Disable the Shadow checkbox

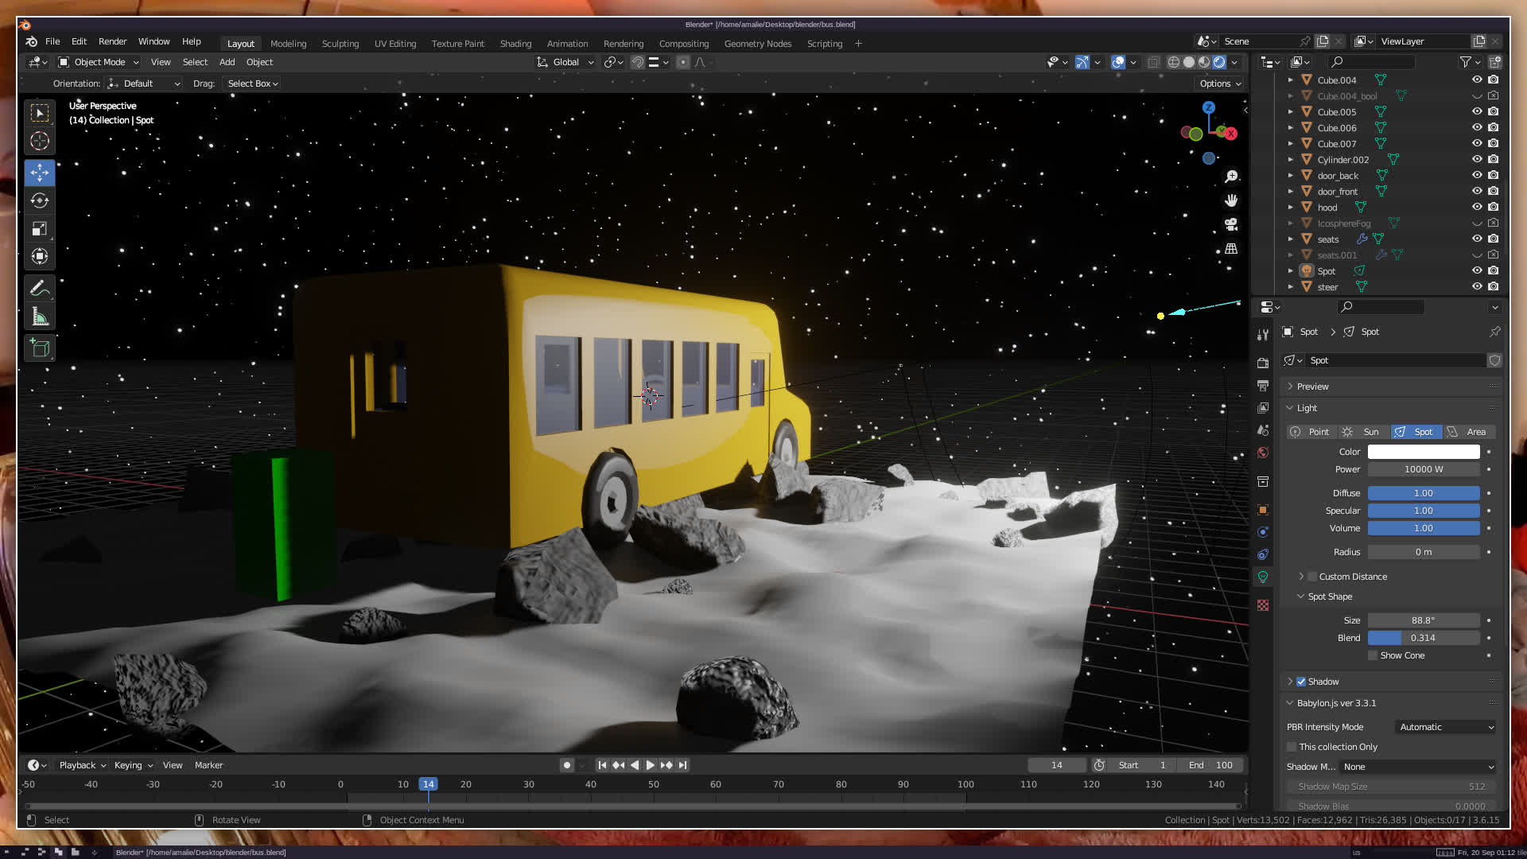[x=1301, y=682]
